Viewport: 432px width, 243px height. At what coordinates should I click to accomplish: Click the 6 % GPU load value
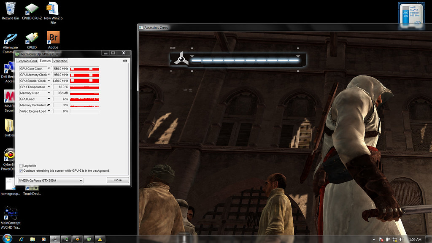pyautogui.click(x=61, y=99)
